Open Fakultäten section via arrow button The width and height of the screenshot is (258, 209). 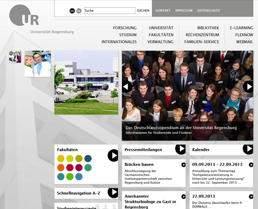[113, 155]
